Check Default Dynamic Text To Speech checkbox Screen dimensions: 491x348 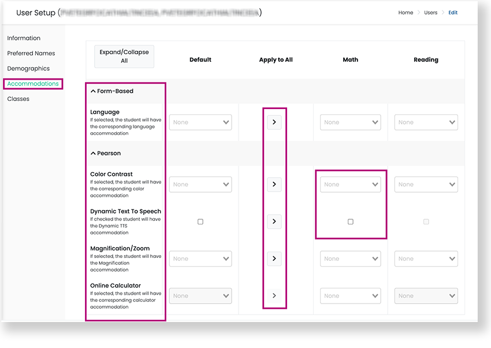200,222
